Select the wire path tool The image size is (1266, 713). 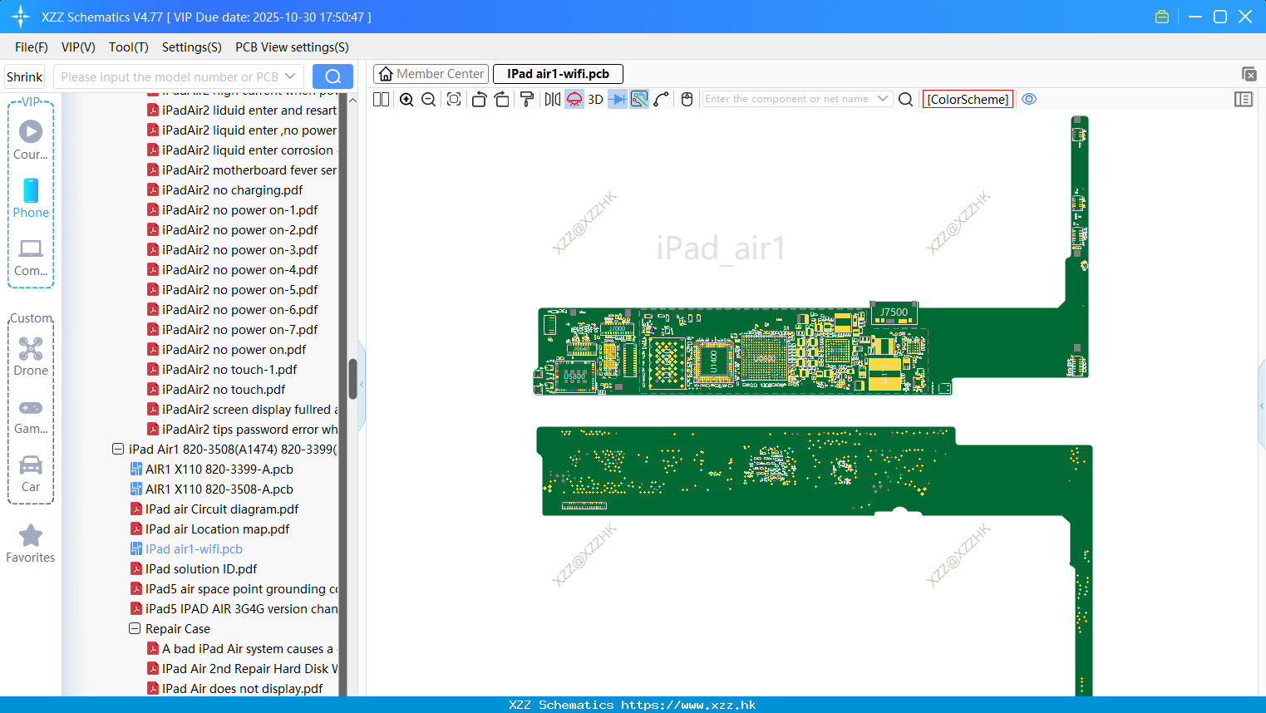click(662, 99)
